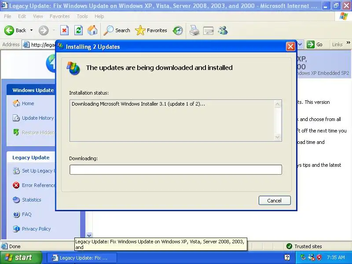Click the Privacy Policy info icon
Viewport: 352px width, 264px height.
[16, 229]
